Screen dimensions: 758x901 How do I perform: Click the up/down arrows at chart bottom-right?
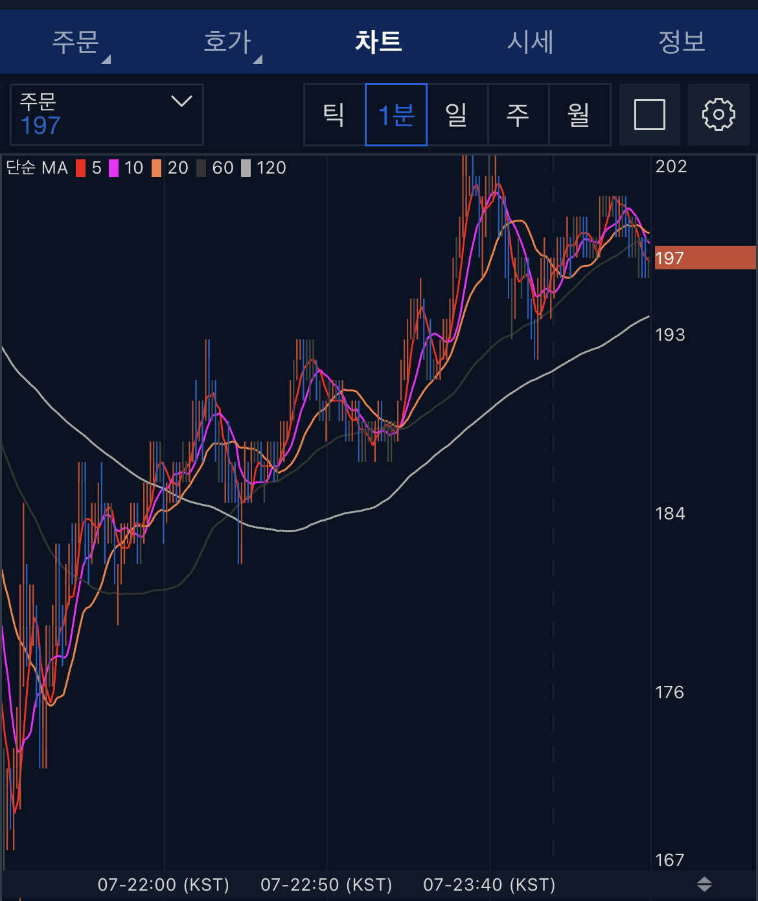704,884
